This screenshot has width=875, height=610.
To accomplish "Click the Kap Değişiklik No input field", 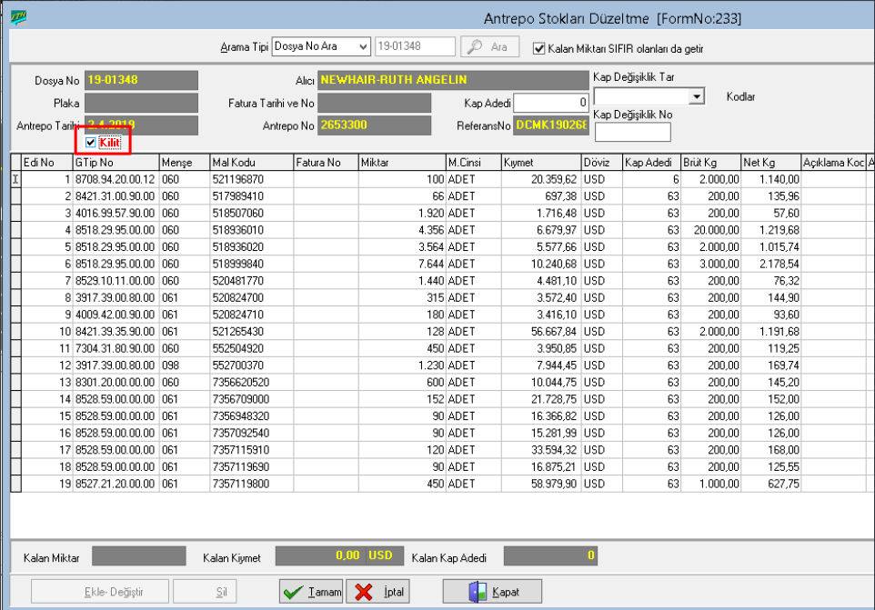I will 632,132.
